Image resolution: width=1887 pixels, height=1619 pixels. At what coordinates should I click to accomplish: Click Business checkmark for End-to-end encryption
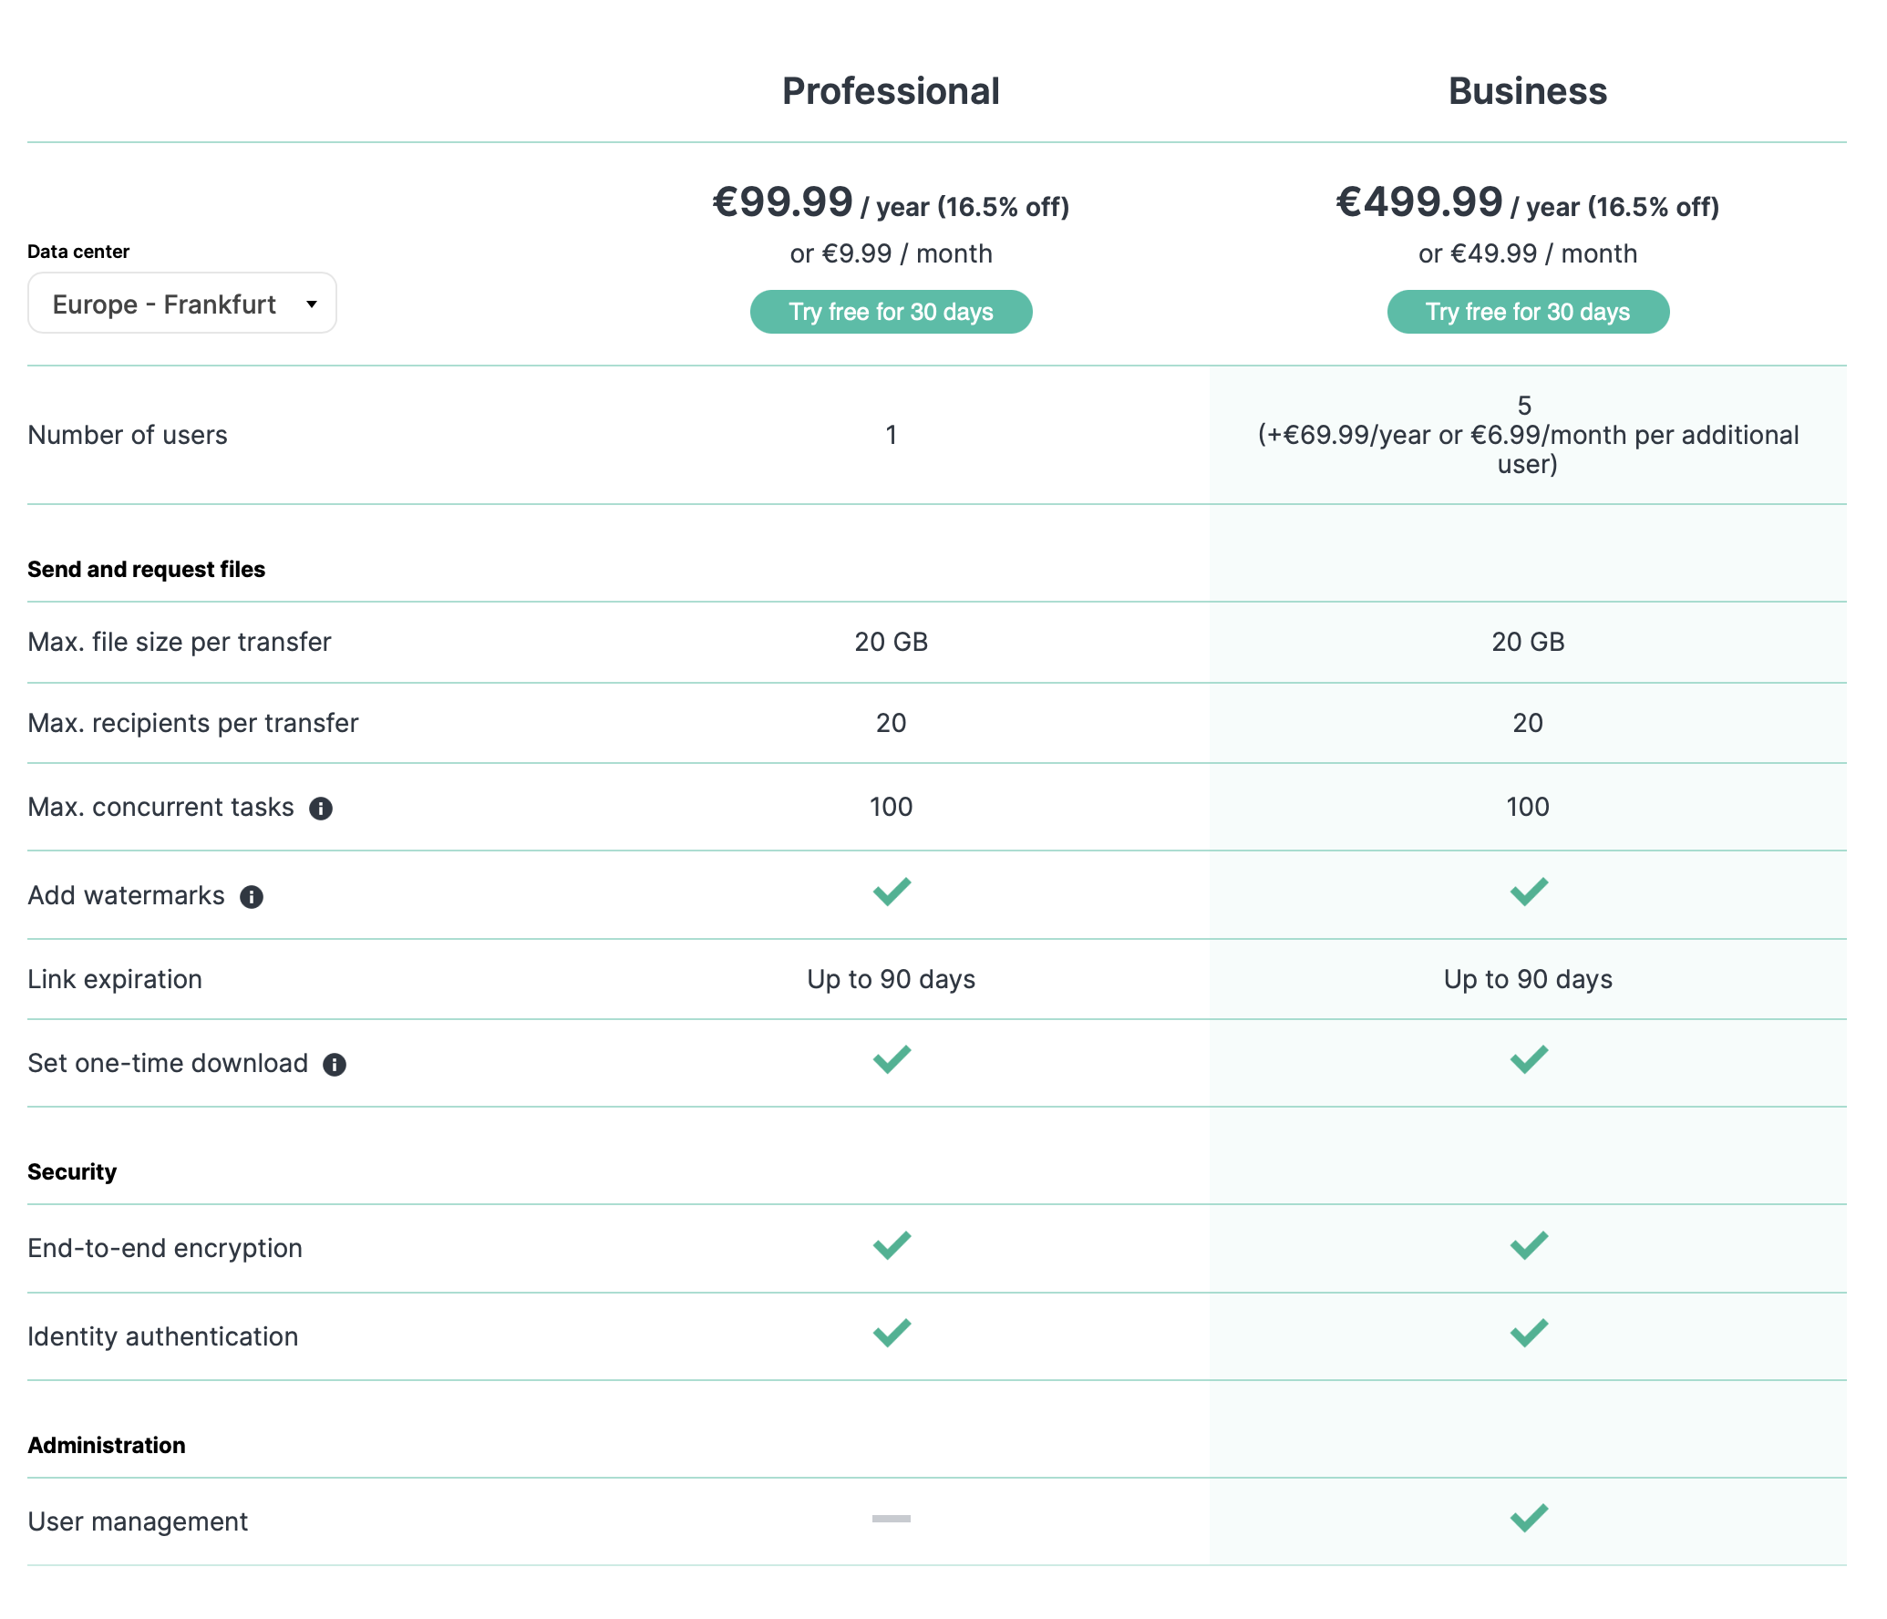(1529, 1245)
